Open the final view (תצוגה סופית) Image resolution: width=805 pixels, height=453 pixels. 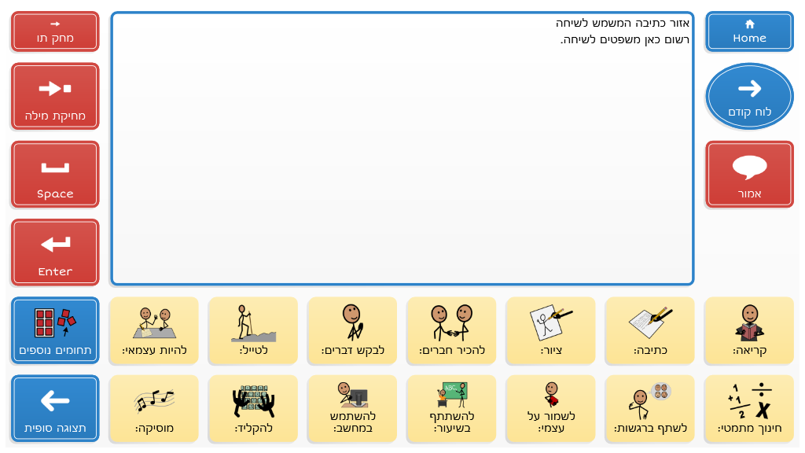[x=55, y=407]
